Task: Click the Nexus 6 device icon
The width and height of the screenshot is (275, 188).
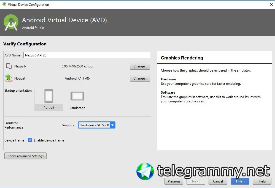Action: [x=9, y=66]
